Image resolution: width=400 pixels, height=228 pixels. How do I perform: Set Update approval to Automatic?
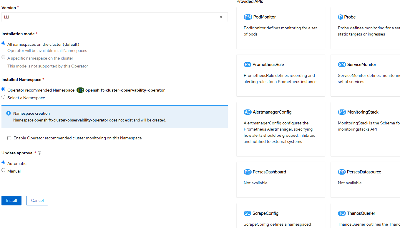4,163
